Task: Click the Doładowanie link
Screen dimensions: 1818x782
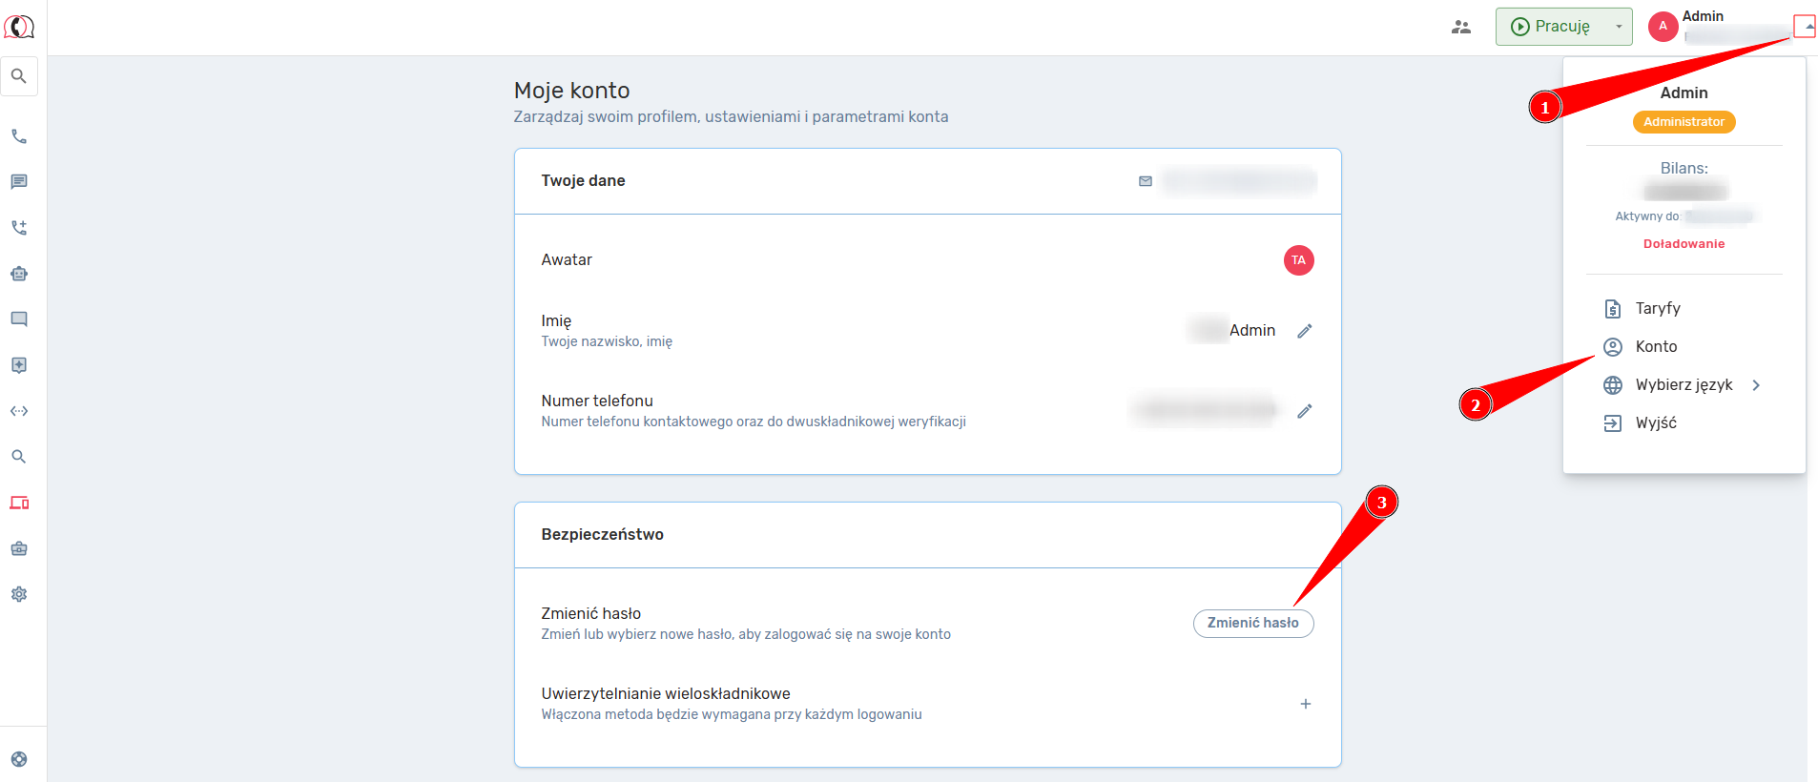Action: point(1684,244)
